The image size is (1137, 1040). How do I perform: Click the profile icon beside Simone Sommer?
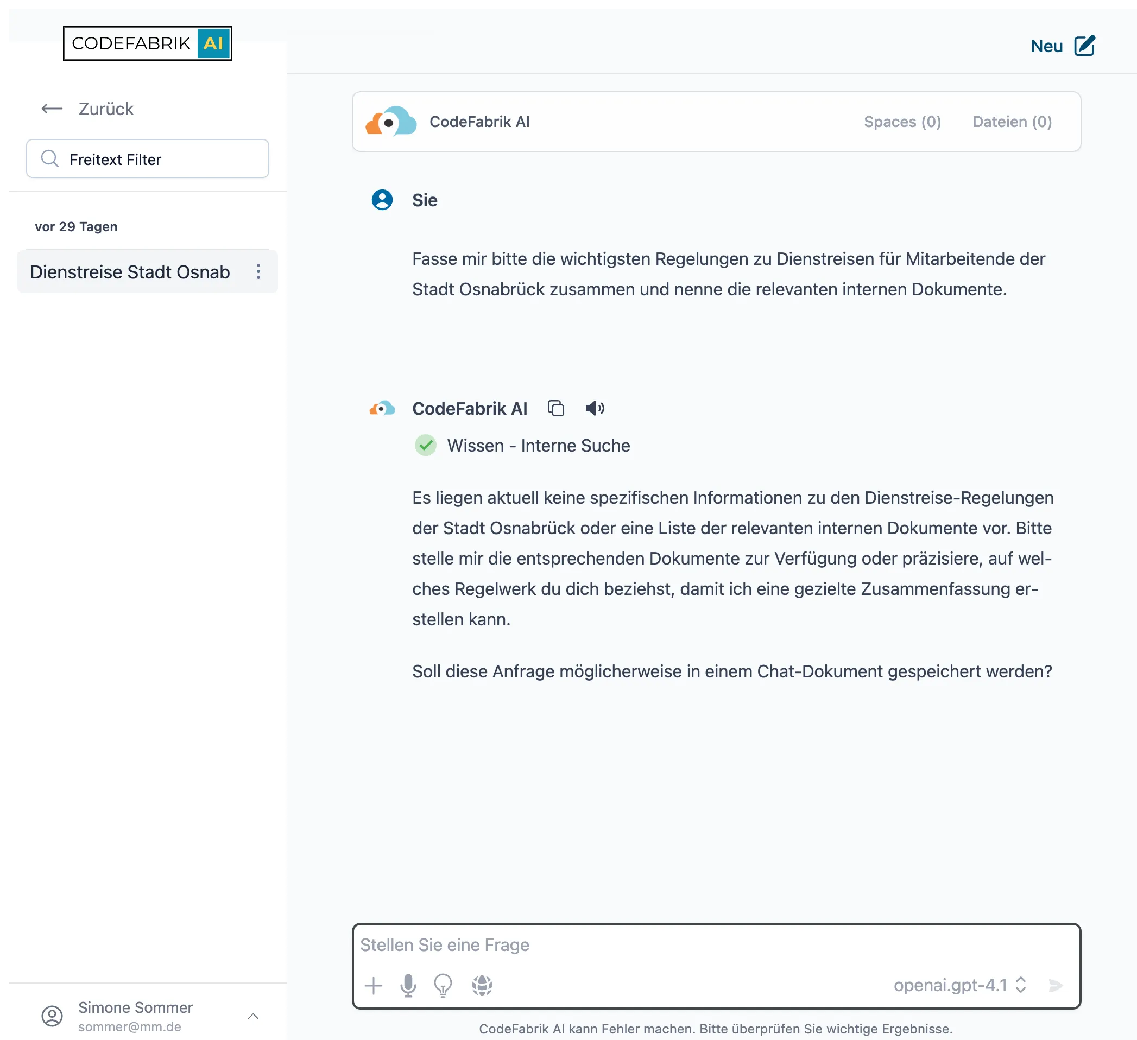pos(52,1016)
